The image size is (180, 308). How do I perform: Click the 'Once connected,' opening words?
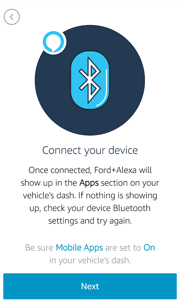pyautogui.click(x=60, y=170)
